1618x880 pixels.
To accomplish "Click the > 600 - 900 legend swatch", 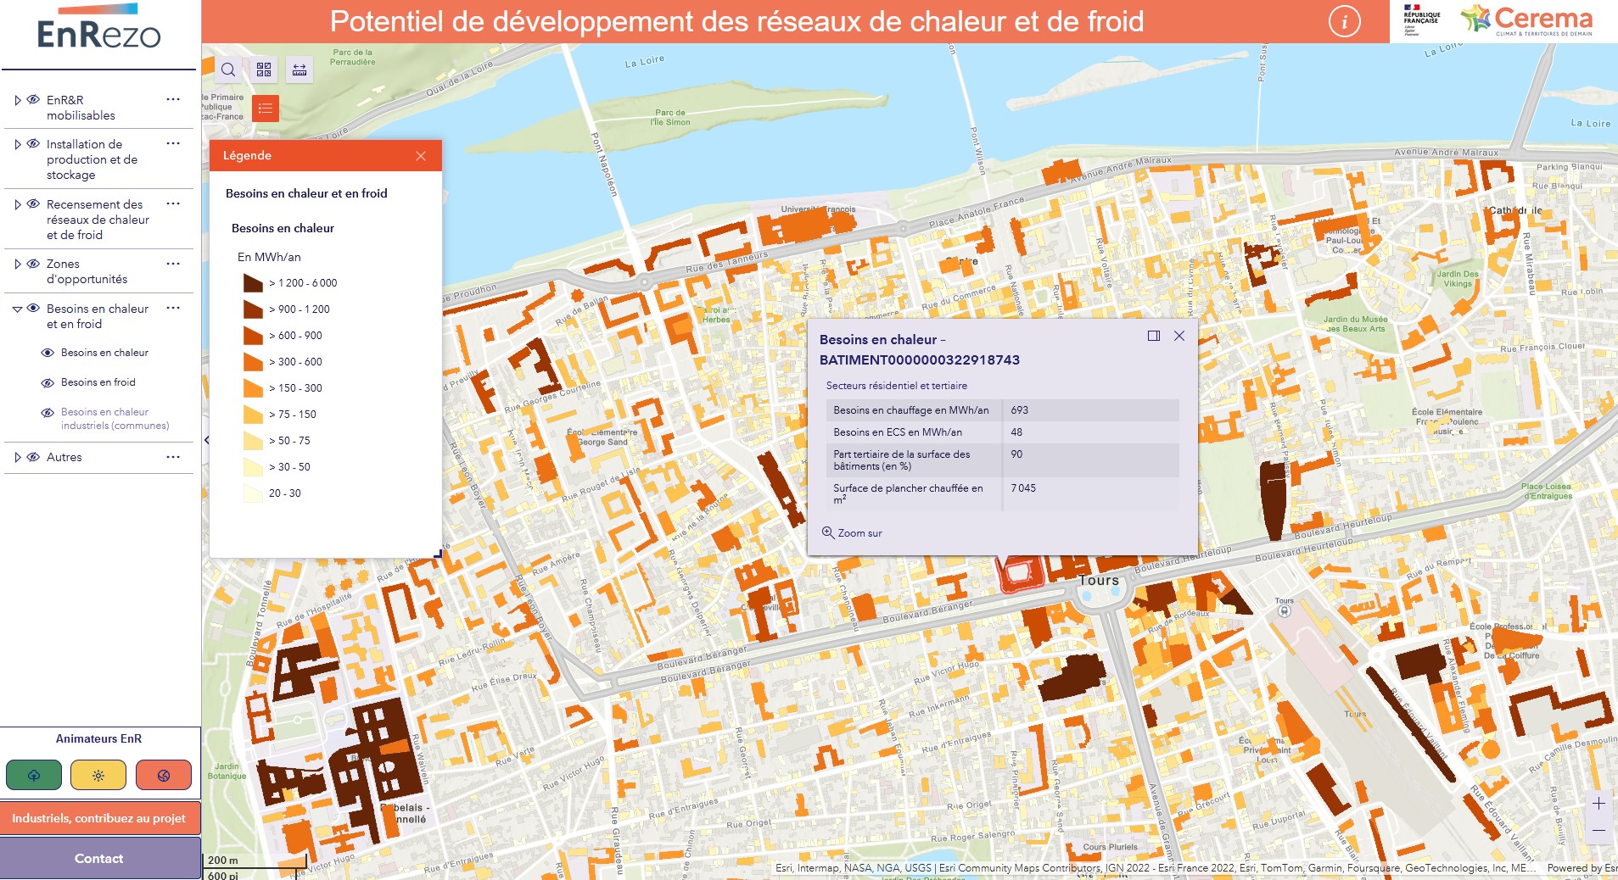I will pyautogui.click(x=253, y=336).
